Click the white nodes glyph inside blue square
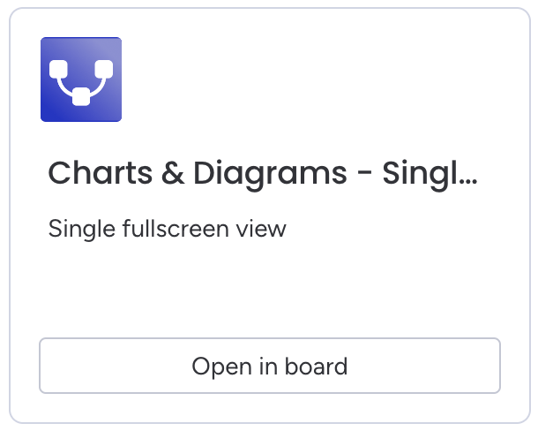 click(81, 80)
